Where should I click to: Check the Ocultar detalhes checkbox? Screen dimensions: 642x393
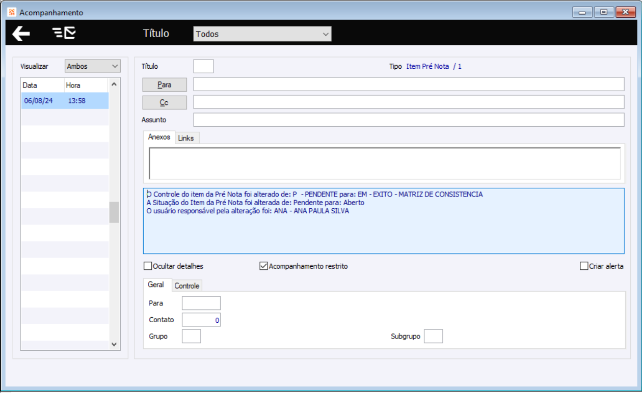(x=148, y=266)
